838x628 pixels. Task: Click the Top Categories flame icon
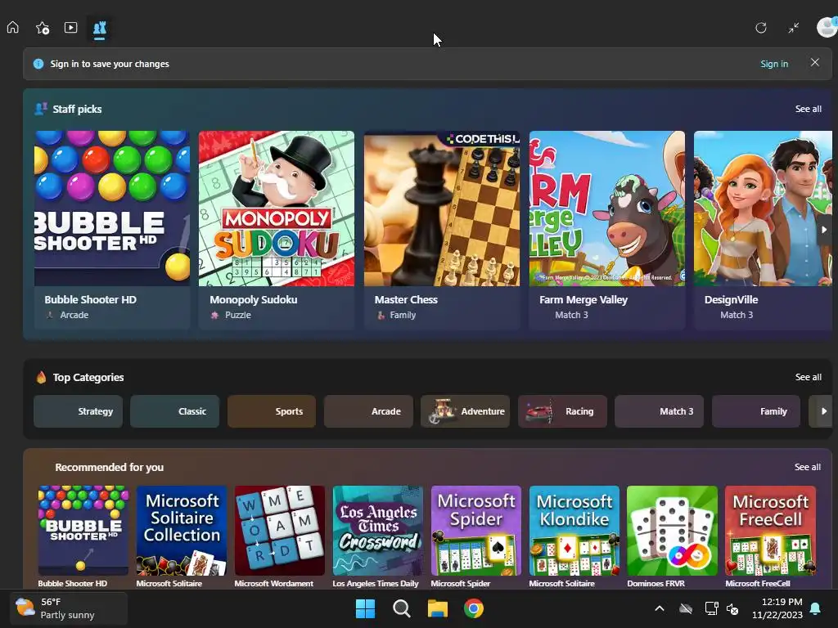(x=41, y=377)
